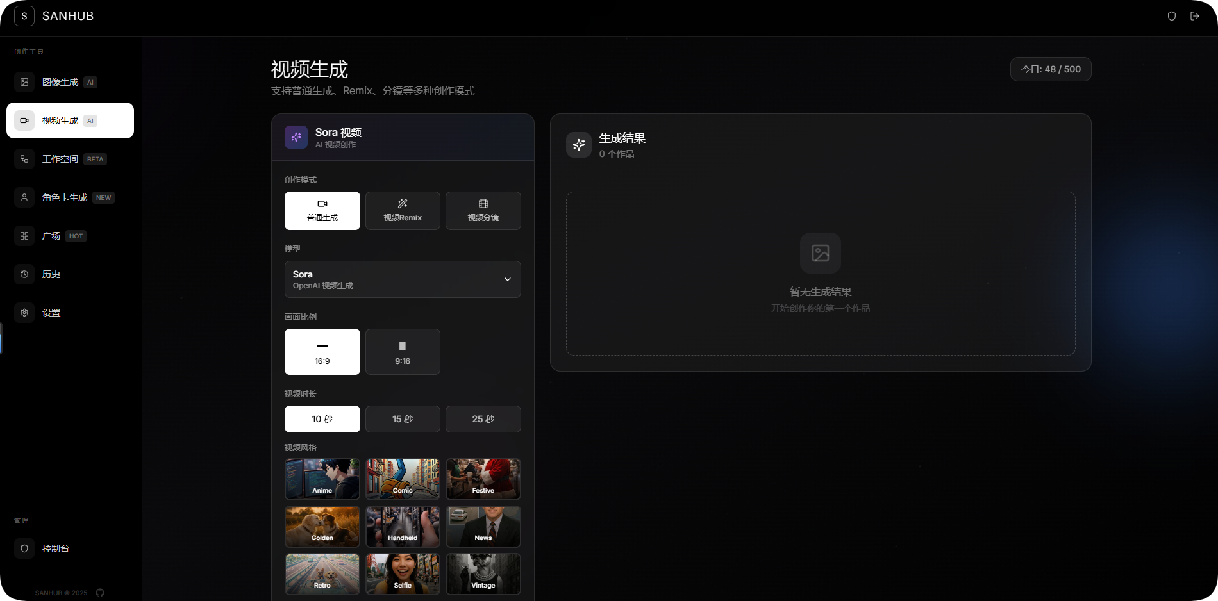Viewport: 1218px width, 601px height.
Task: Open the GitHub icon in footer
Action: [100, 593]
